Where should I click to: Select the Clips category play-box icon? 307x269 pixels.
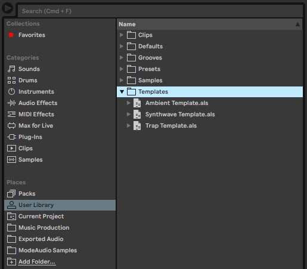11,149
